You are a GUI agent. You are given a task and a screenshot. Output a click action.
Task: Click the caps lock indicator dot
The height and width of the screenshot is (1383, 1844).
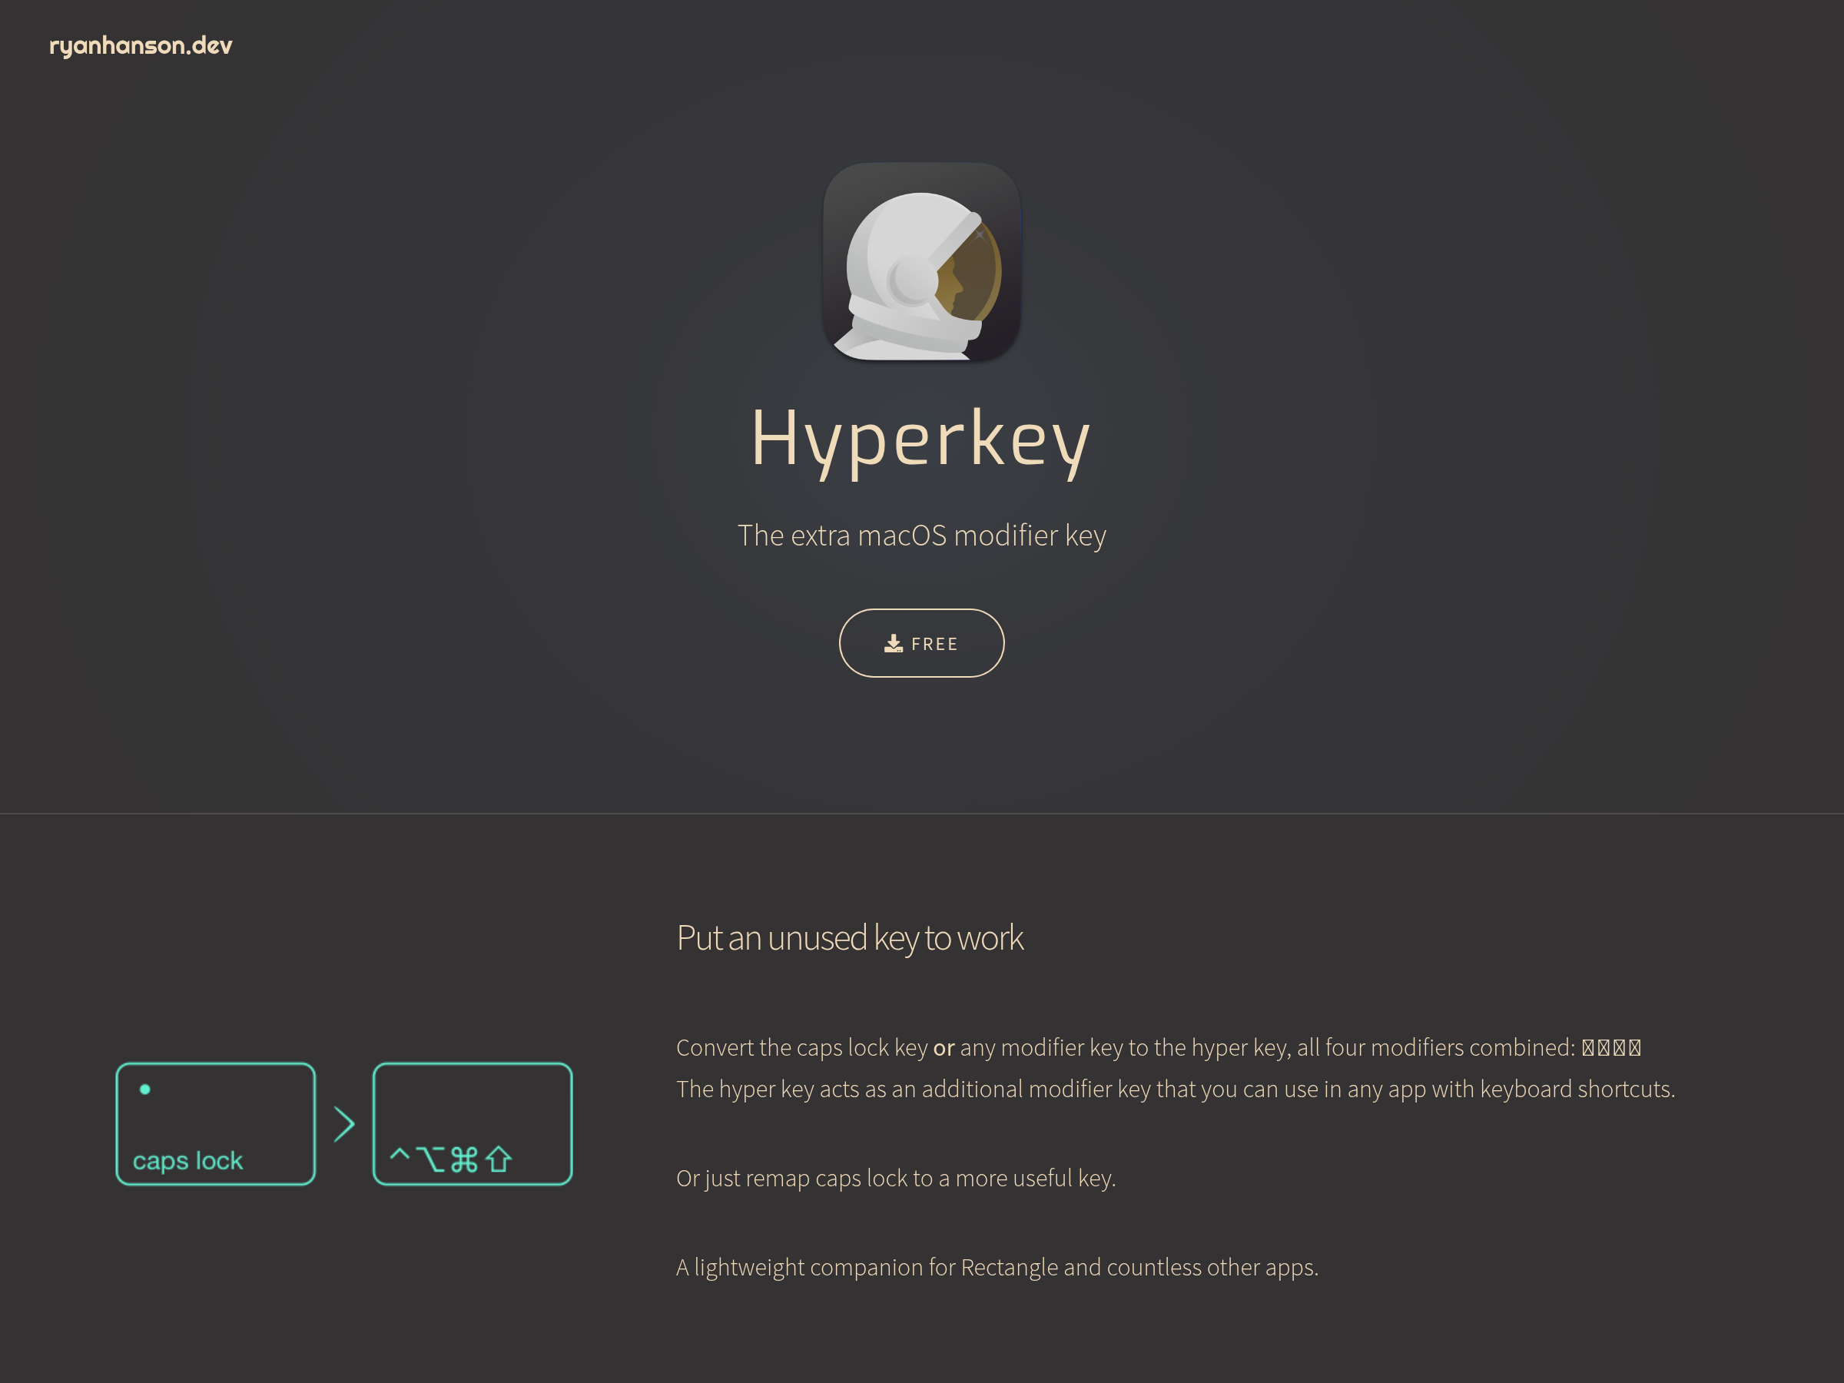(145, 1089)
